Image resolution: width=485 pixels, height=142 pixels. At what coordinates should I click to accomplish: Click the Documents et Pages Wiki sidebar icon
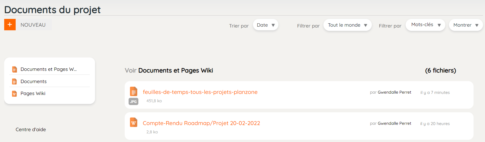click(15, 69)
